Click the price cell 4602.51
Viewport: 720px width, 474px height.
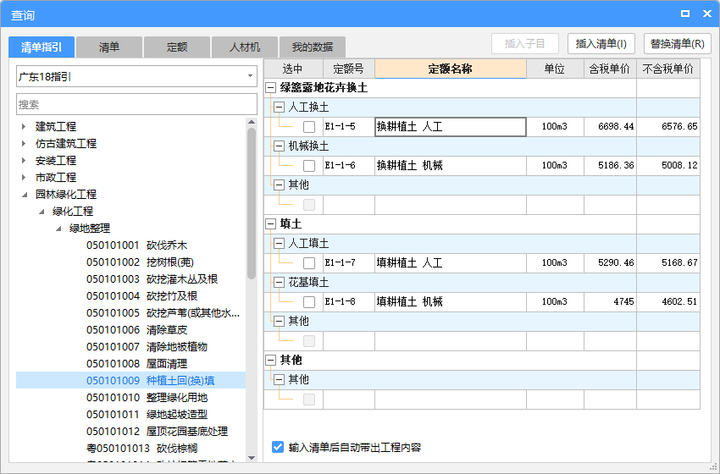pyautogui.click(x=668, y=302)
